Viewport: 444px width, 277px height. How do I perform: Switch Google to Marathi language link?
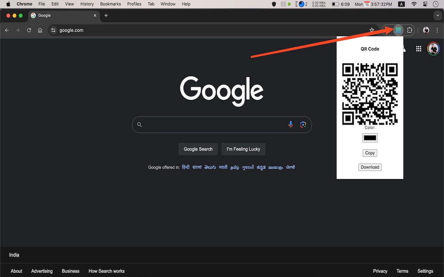(223, 167)
